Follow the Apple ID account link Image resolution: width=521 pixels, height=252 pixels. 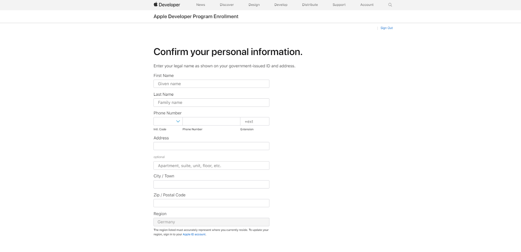pyautogui.click(x=194, y=234)
